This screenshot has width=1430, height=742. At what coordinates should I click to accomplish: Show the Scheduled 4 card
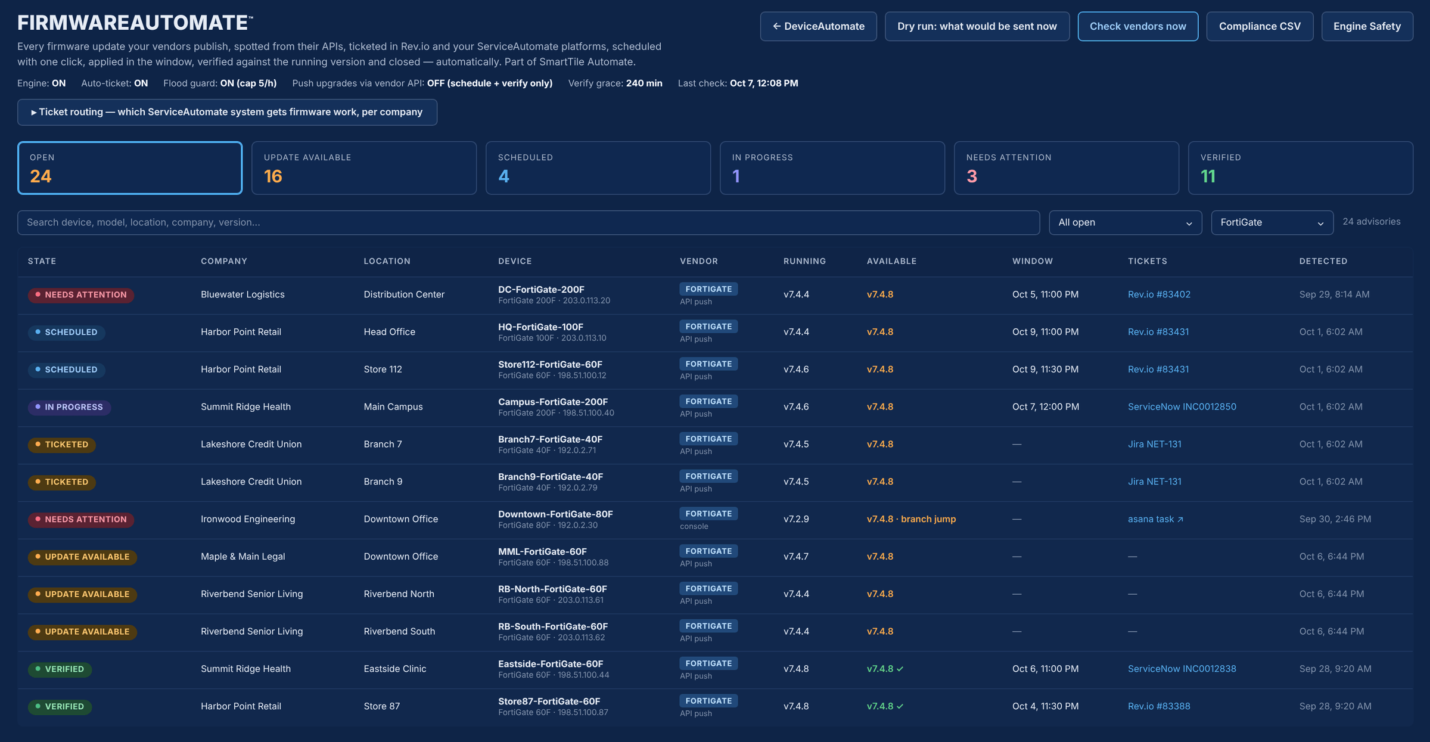click(598, 168)
